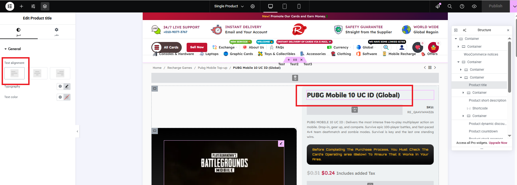Switch to tablet responsive view
This screenshot has width=517, height=185.
[x=285, y=6]
